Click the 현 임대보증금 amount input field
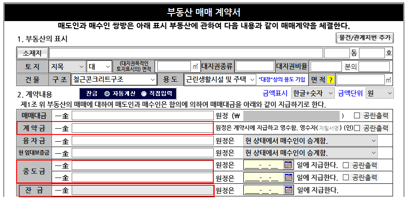406x204 pixels. coord(143,153)
